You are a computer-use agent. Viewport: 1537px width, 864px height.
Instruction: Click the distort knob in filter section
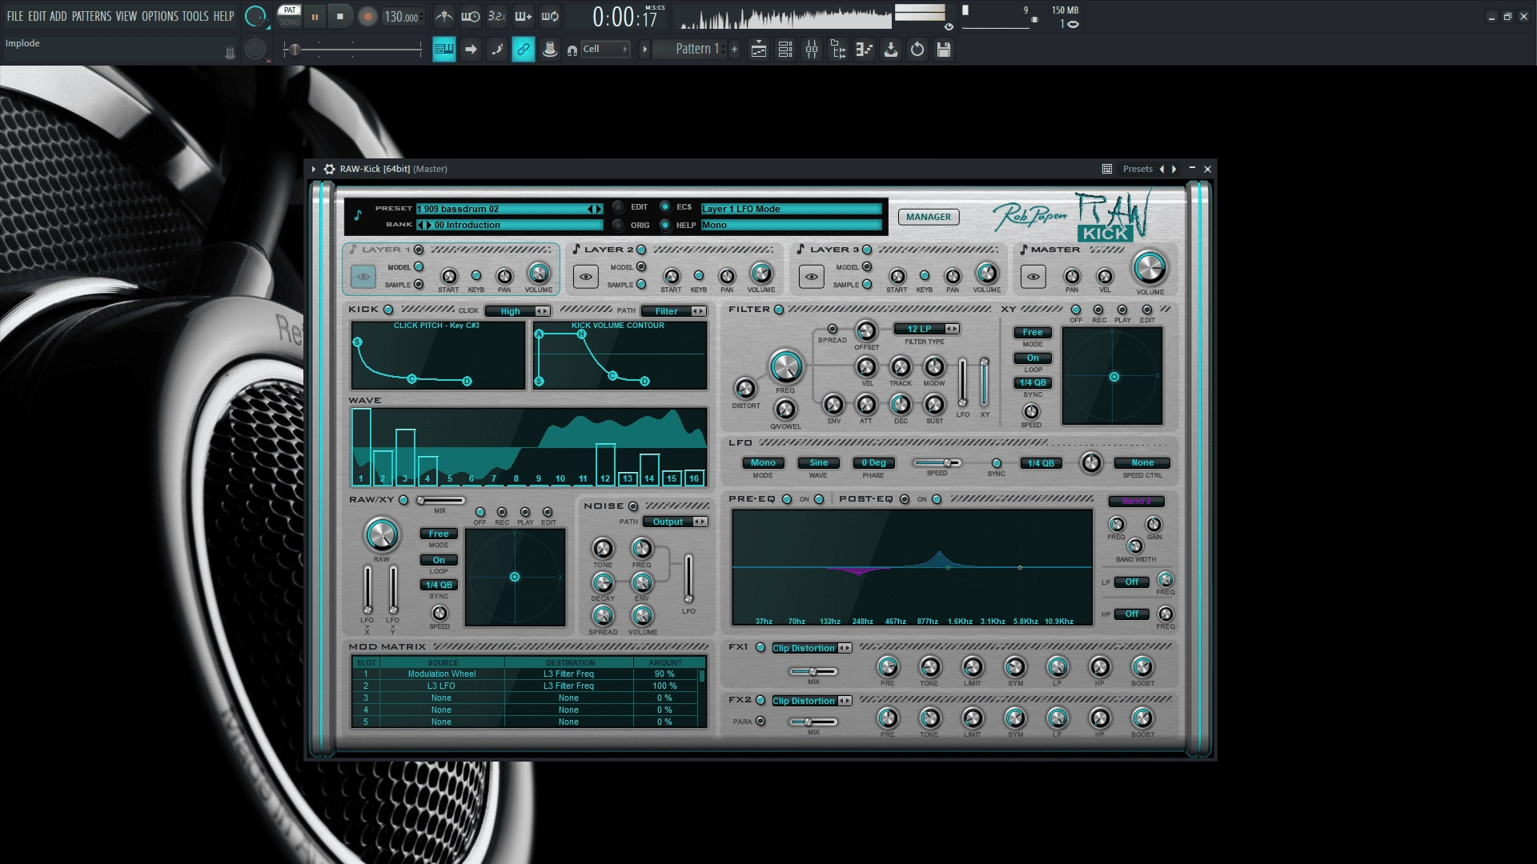(x=745, y=389)
